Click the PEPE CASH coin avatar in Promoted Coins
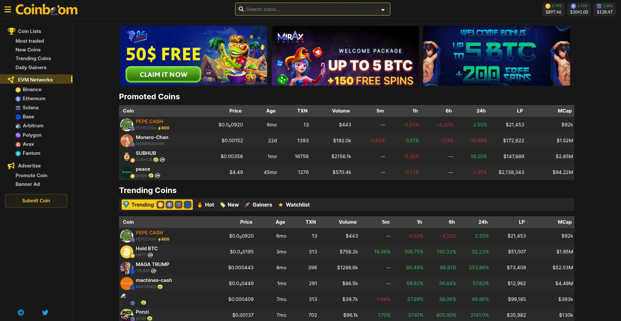The height and width of the screenshot is (321, 621). 127,124
